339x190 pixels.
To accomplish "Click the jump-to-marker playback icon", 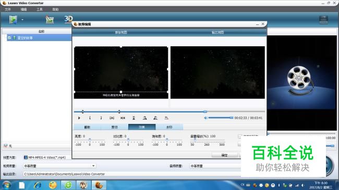I will point(123,118).
